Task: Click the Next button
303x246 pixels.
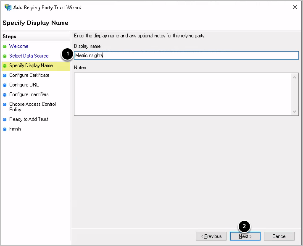Action: click(x=245, y=236)
